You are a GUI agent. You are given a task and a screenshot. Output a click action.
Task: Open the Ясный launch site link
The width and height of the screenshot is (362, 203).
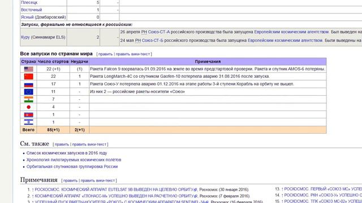pyautogui.click(x=27, y=17)
